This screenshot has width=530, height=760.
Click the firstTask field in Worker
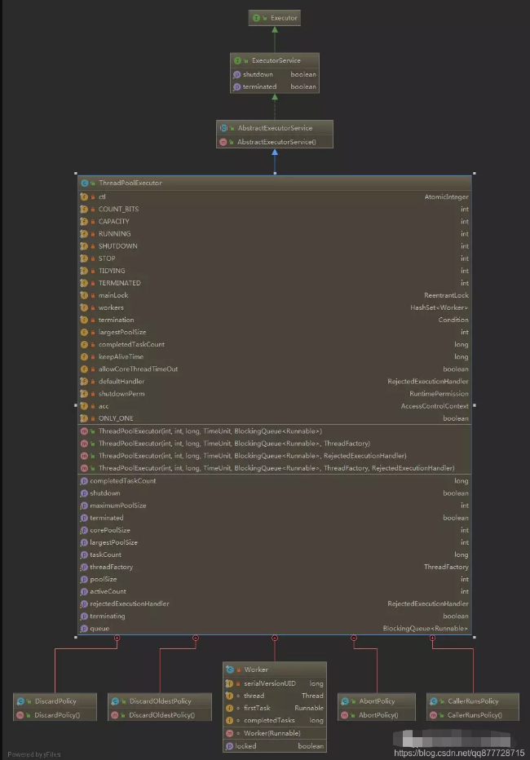257,708
